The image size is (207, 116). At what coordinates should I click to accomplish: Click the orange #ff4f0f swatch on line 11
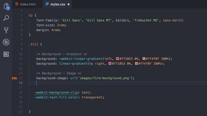pyautogui.click(x=144, y=59)
